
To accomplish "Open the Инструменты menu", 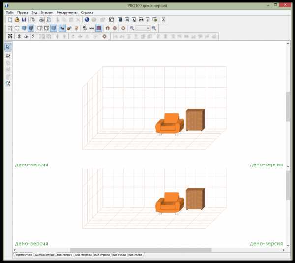I will 67,12.
